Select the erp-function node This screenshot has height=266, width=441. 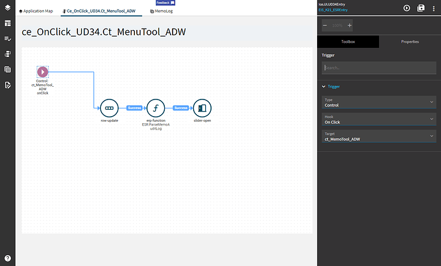(156, 108)
